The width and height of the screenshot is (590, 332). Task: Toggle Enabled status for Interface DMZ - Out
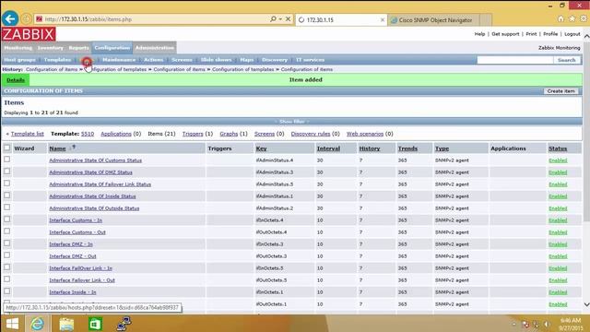(558, 256)
